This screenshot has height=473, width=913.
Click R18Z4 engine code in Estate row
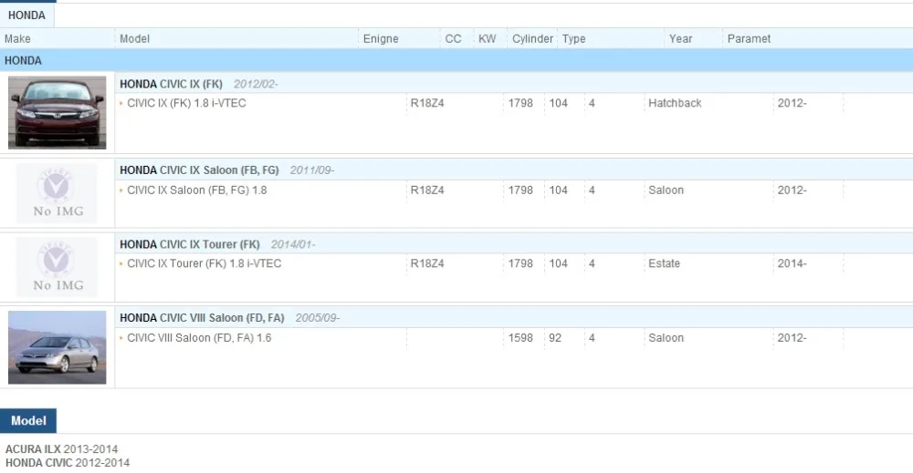427,263
